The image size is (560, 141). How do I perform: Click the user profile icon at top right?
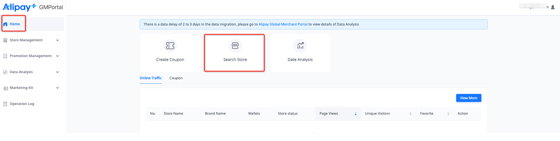[x=553, y=7]
